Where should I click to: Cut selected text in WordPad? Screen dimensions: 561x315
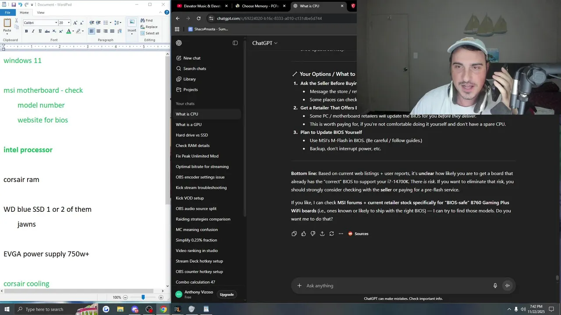tap(17, 21)
